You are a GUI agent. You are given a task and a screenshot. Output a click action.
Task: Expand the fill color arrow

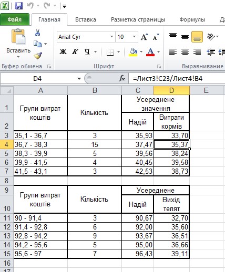coord(141,51)
